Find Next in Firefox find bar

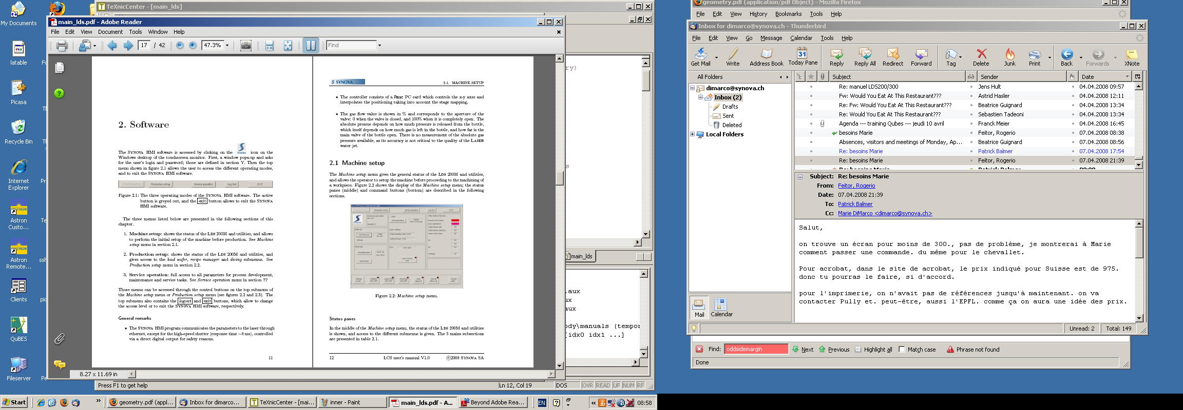point(803,350)
